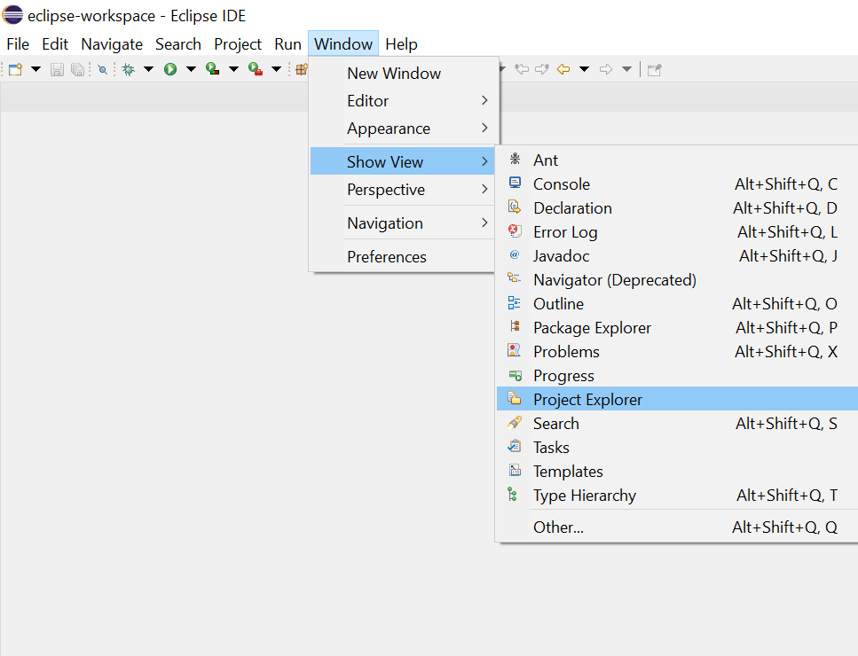Open the External Tools dropdown arrow
This screenshot has height=656, width=858.
point(276,69)
